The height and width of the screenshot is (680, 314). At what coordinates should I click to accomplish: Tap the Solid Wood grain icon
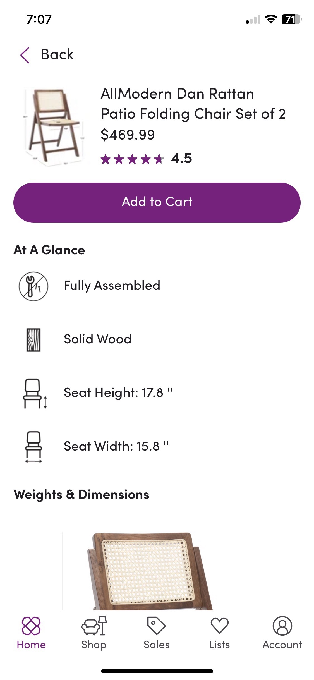(x=33, y=340)
